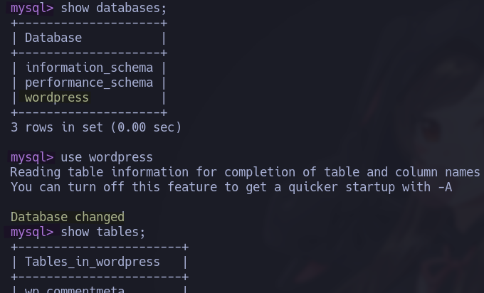
Task: Select the "Tables_in_wordpress" column header
Action: [x=93, y=262]
